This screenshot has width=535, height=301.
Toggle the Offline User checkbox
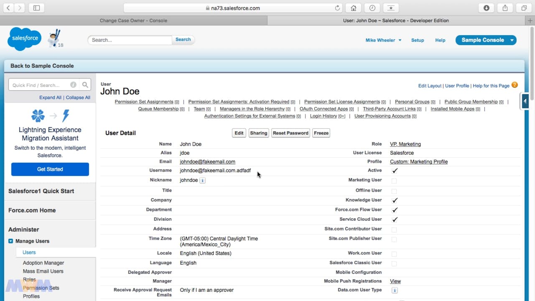coord(394,191)
